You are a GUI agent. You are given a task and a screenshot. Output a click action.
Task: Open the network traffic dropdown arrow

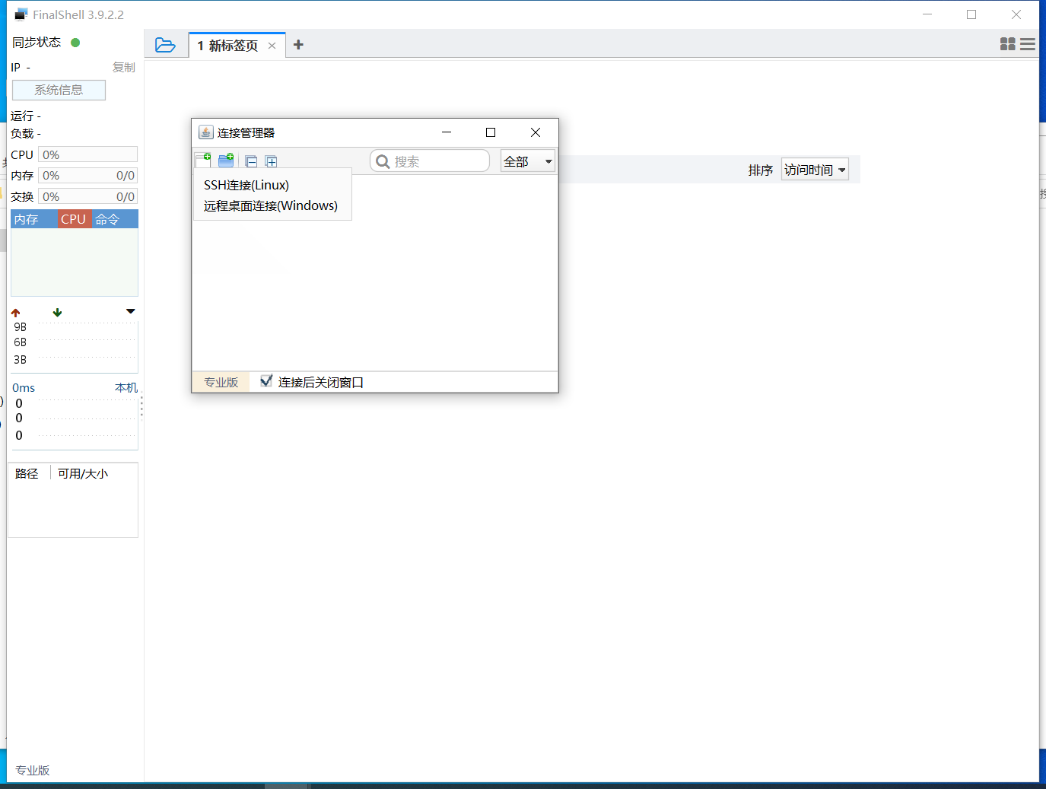(x=129, y=311)
